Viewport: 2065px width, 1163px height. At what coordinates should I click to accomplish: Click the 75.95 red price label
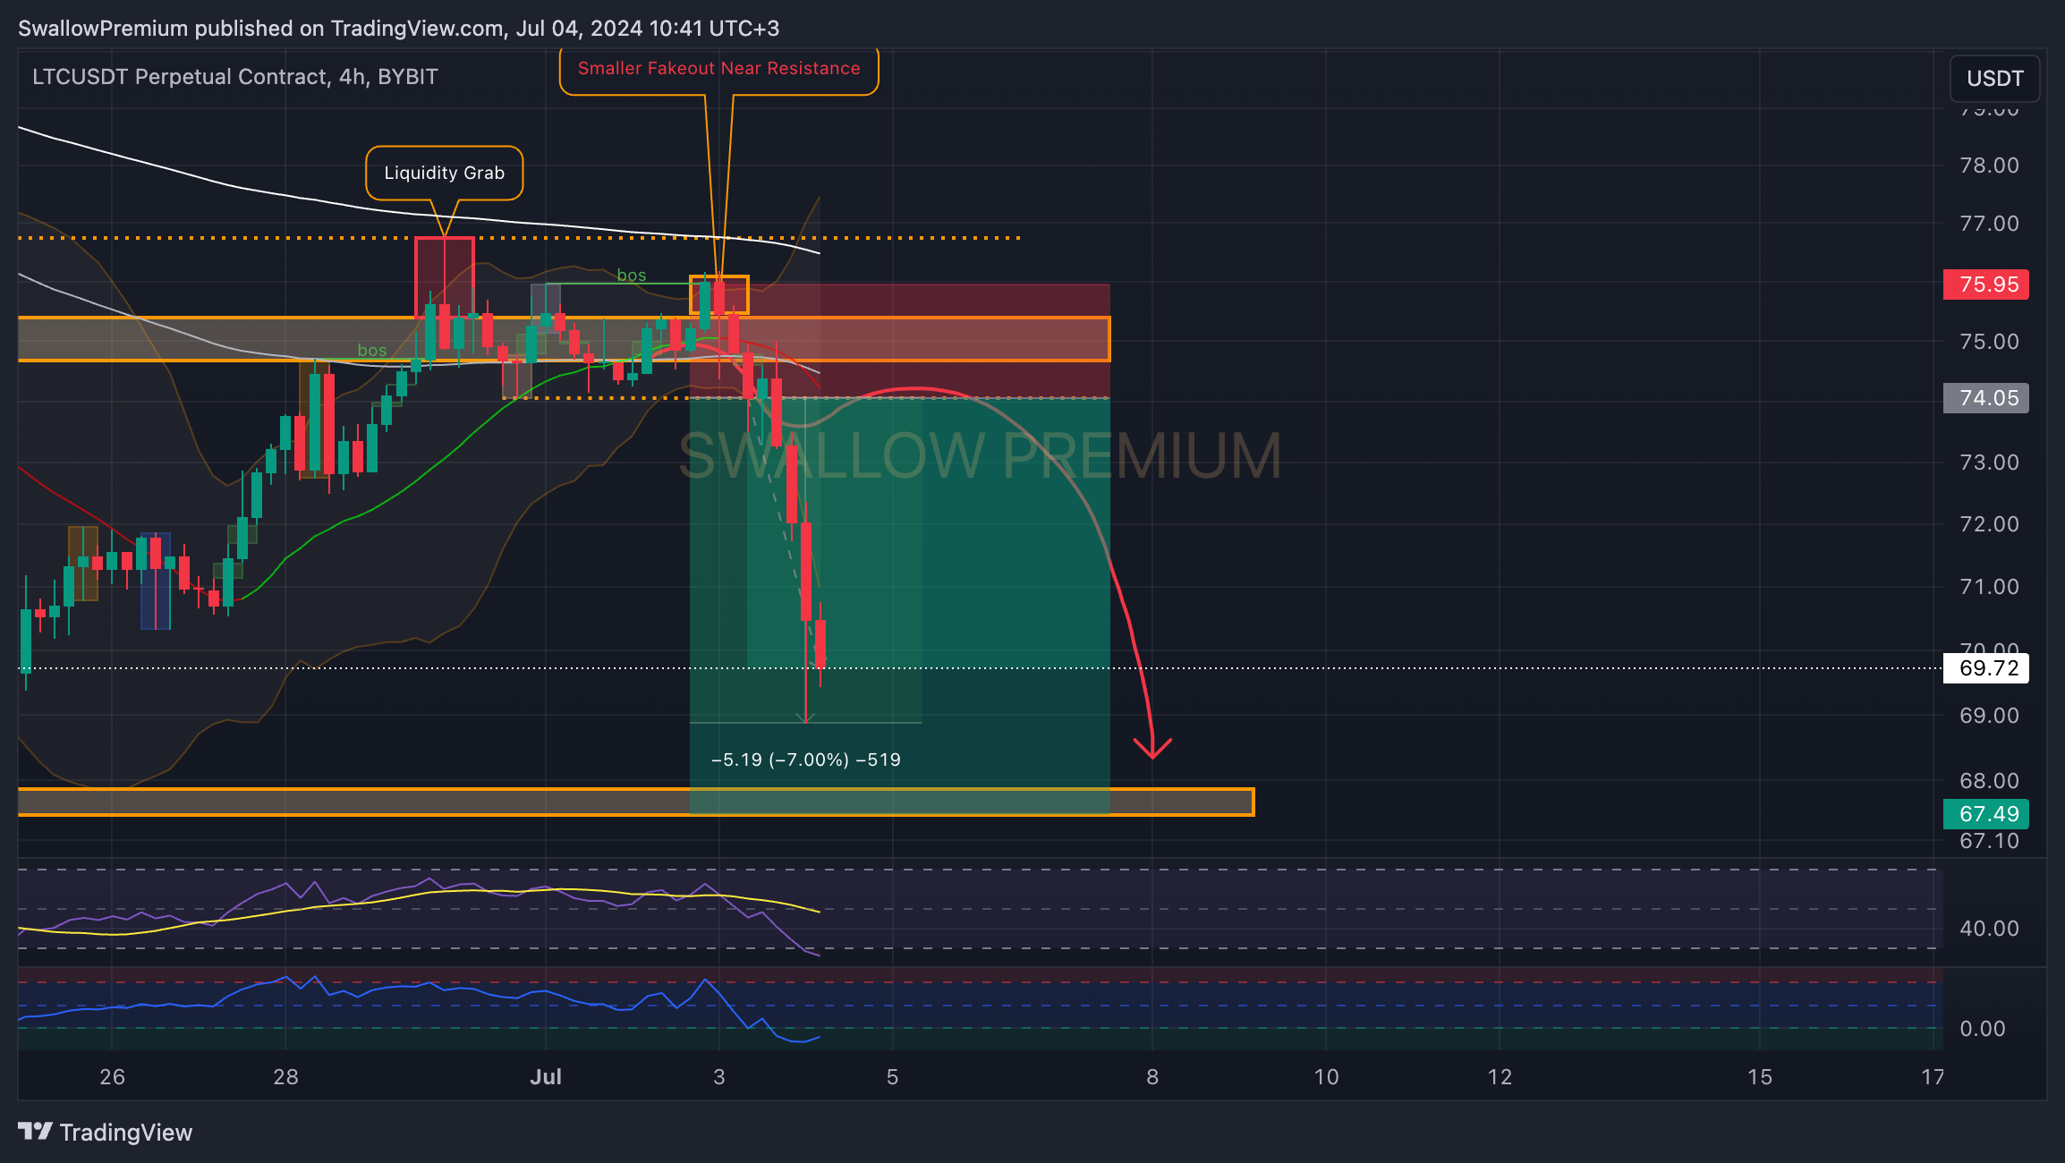click(1985, 284)
